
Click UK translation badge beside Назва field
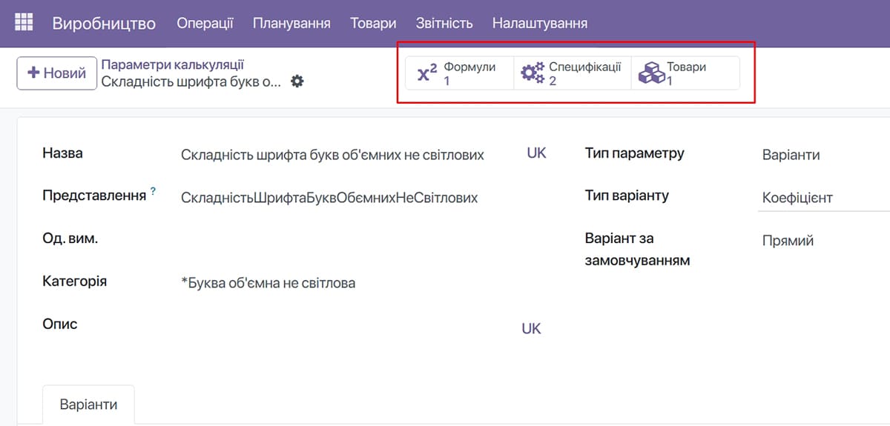[537, 153]
